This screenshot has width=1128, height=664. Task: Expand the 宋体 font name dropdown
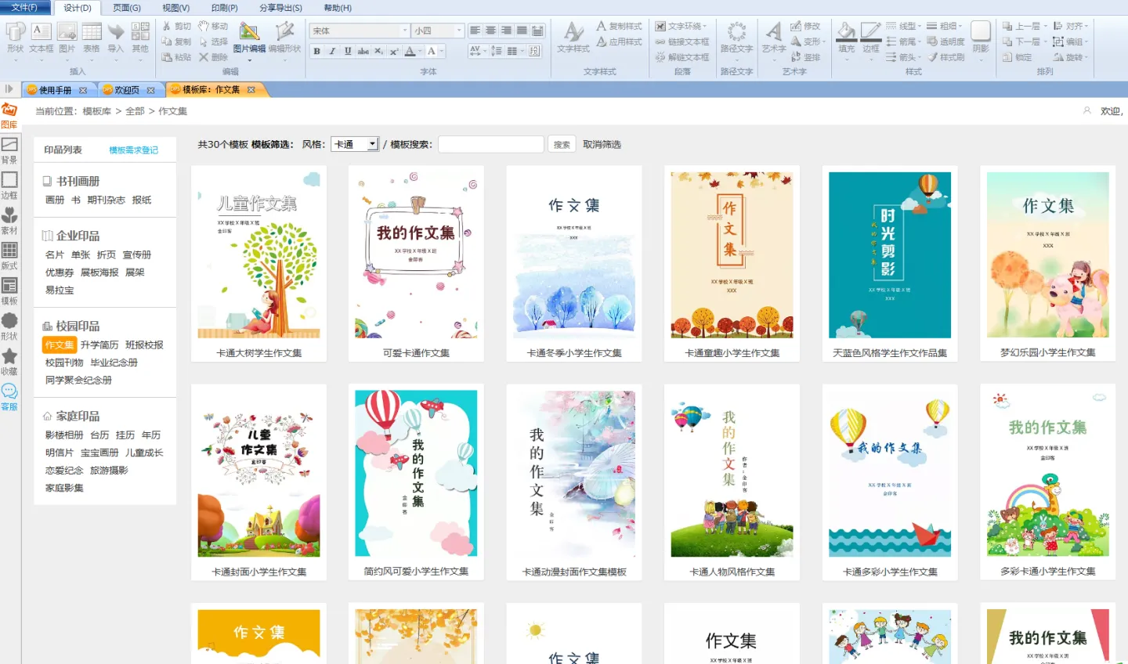[405, 31]
